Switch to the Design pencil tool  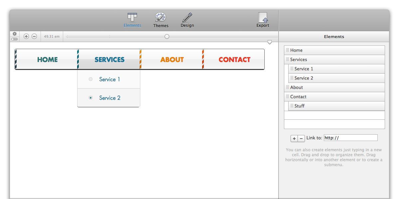coord(187,20)
